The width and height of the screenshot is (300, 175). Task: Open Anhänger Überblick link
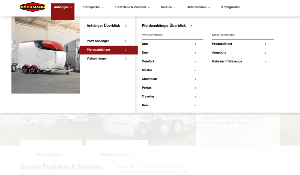click(x=103, y=25)
